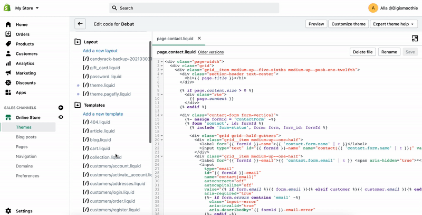
Task: Open Domains under Online Store
Action: click(24, 166)
